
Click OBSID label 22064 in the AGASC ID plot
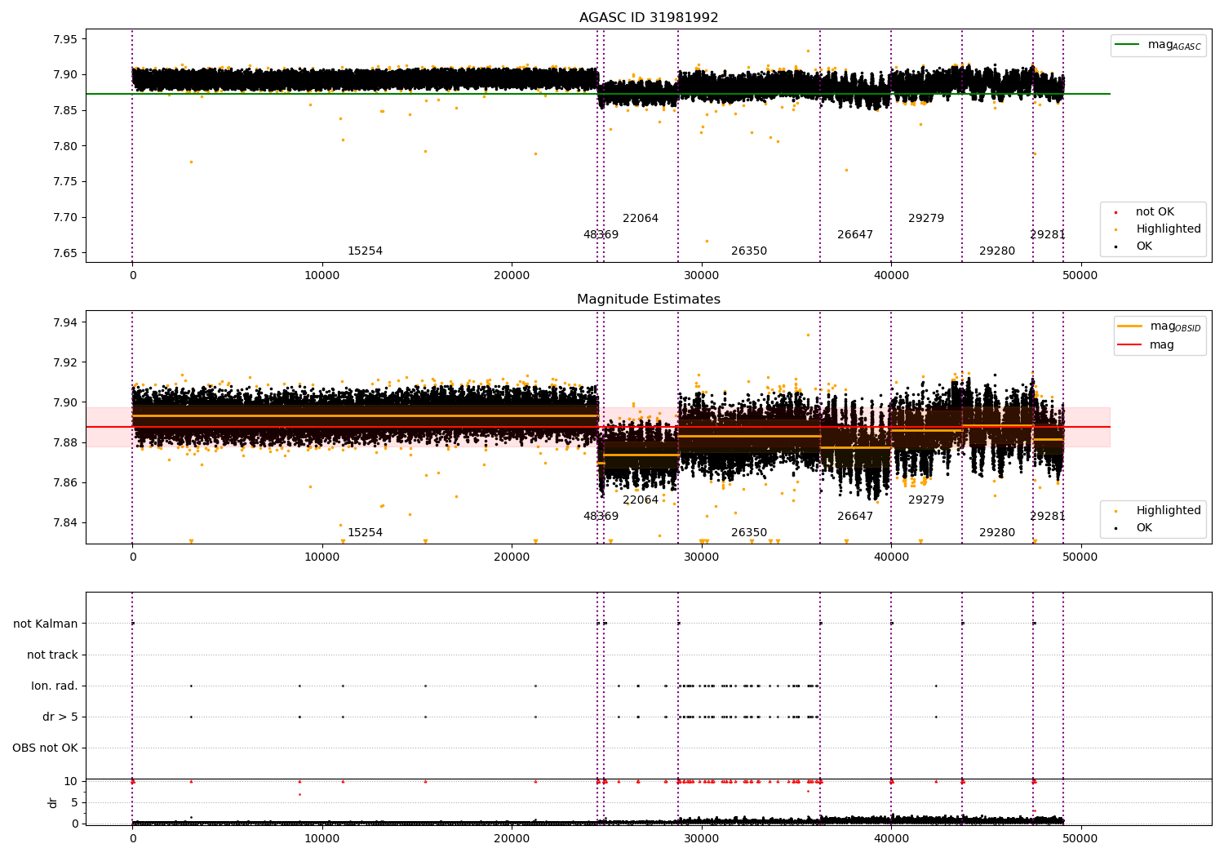tap(641, 219)
